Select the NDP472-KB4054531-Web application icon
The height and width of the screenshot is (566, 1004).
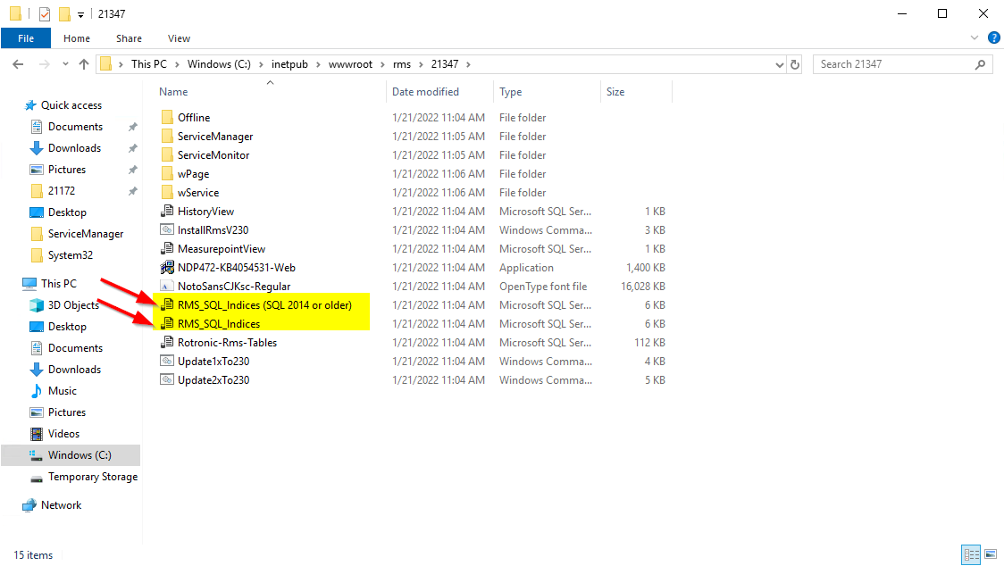167,267
